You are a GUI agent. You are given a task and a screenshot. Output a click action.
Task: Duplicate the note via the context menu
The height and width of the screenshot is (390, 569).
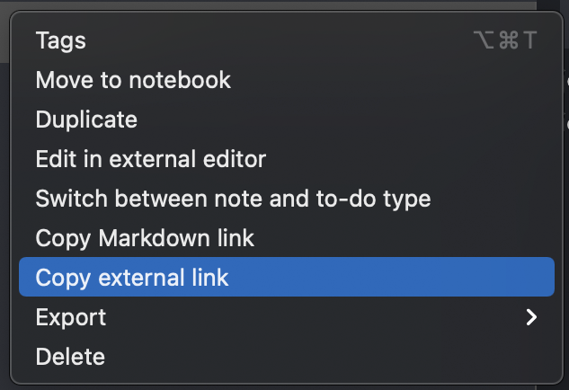coord(287,119)
